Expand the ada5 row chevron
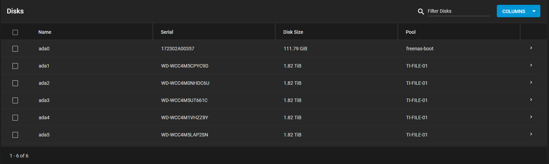This screenshot has width=549, height=164. [x=531, y=134]
